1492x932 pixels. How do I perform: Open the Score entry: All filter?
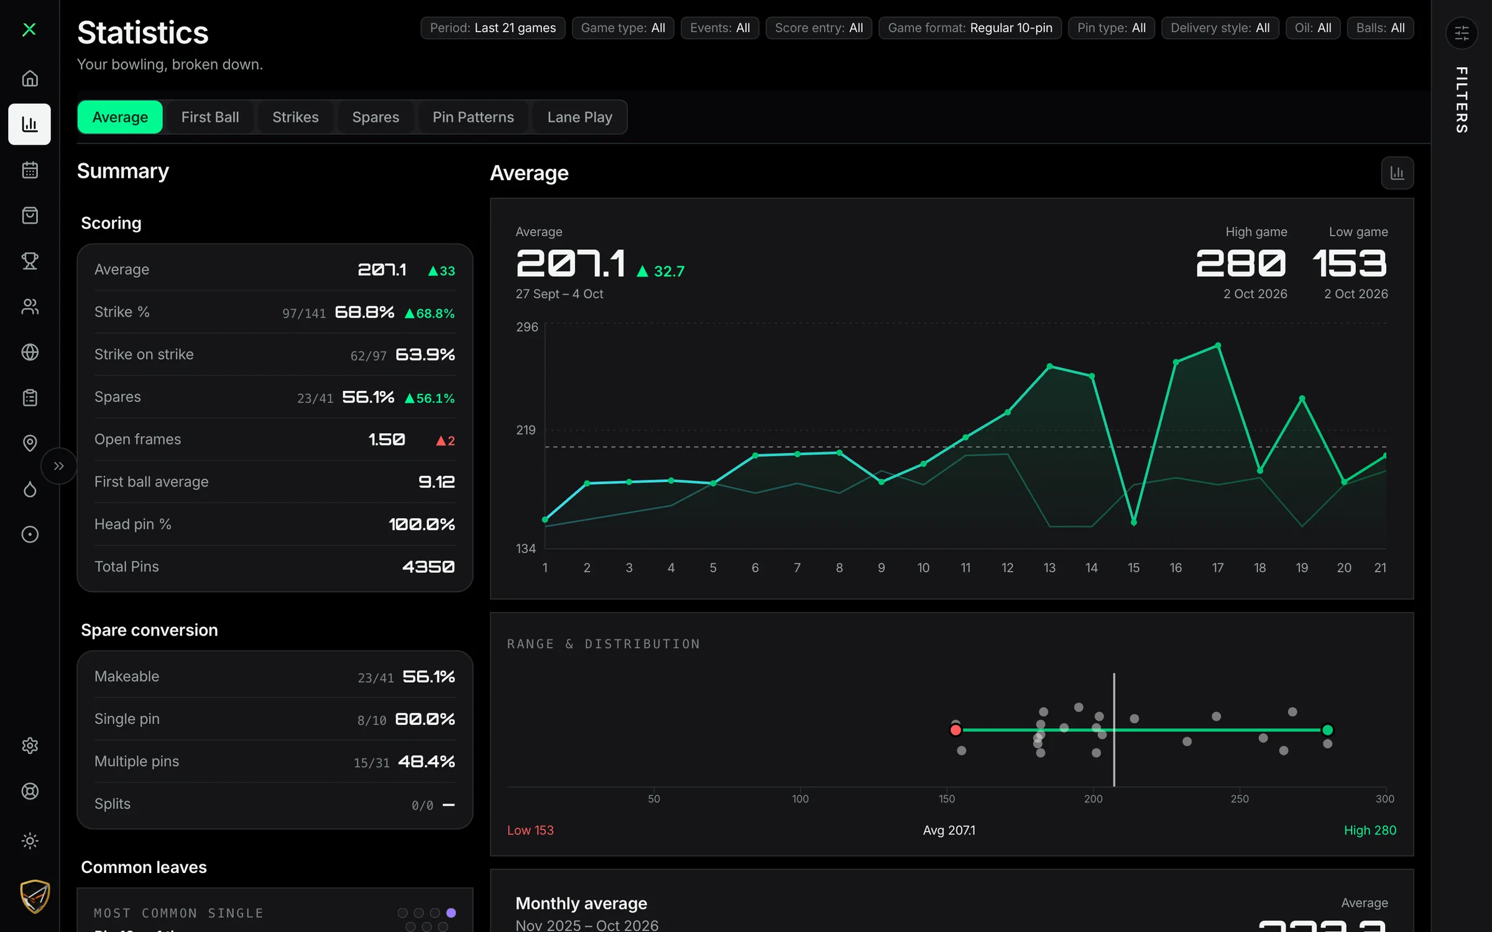click(x=819, y=28)
